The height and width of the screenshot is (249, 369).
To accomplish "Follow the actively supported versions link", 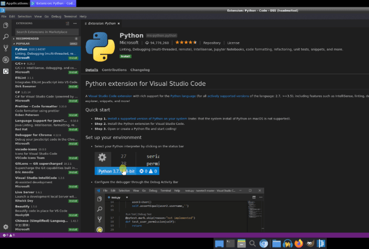I will [x=228, y=96].
